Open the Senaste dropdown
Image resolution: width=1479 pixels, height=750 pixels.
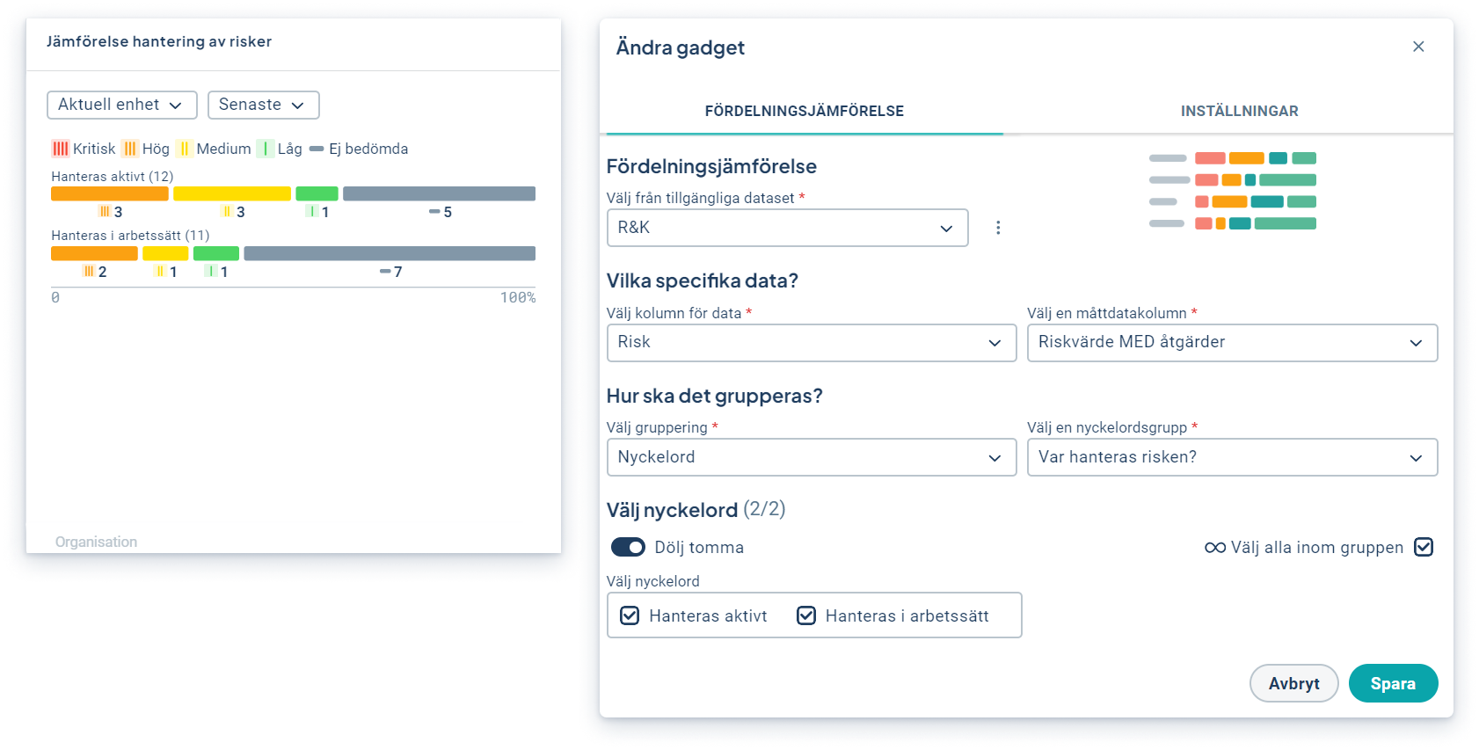(x=263, y=105)
